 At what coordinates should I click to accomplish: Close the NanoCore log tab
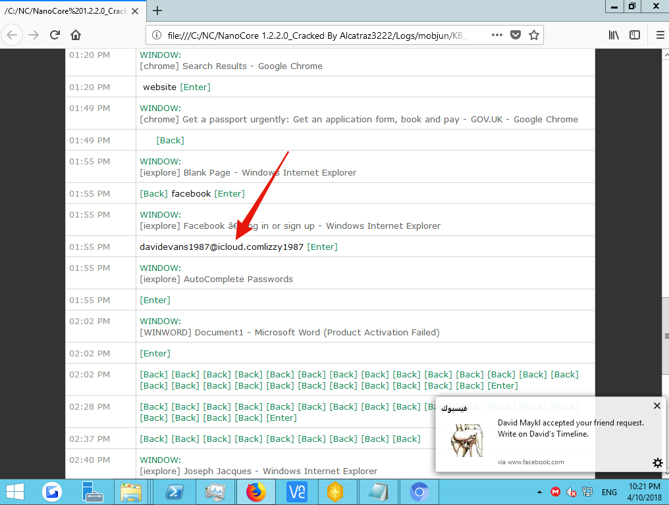[135, 11]
